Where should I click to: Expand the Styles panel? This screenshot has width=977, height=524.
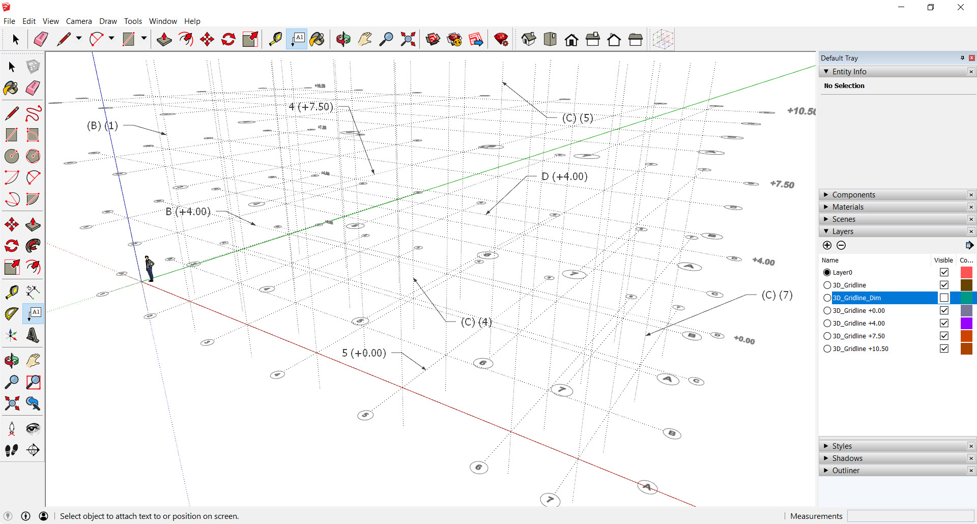(826, 446)
